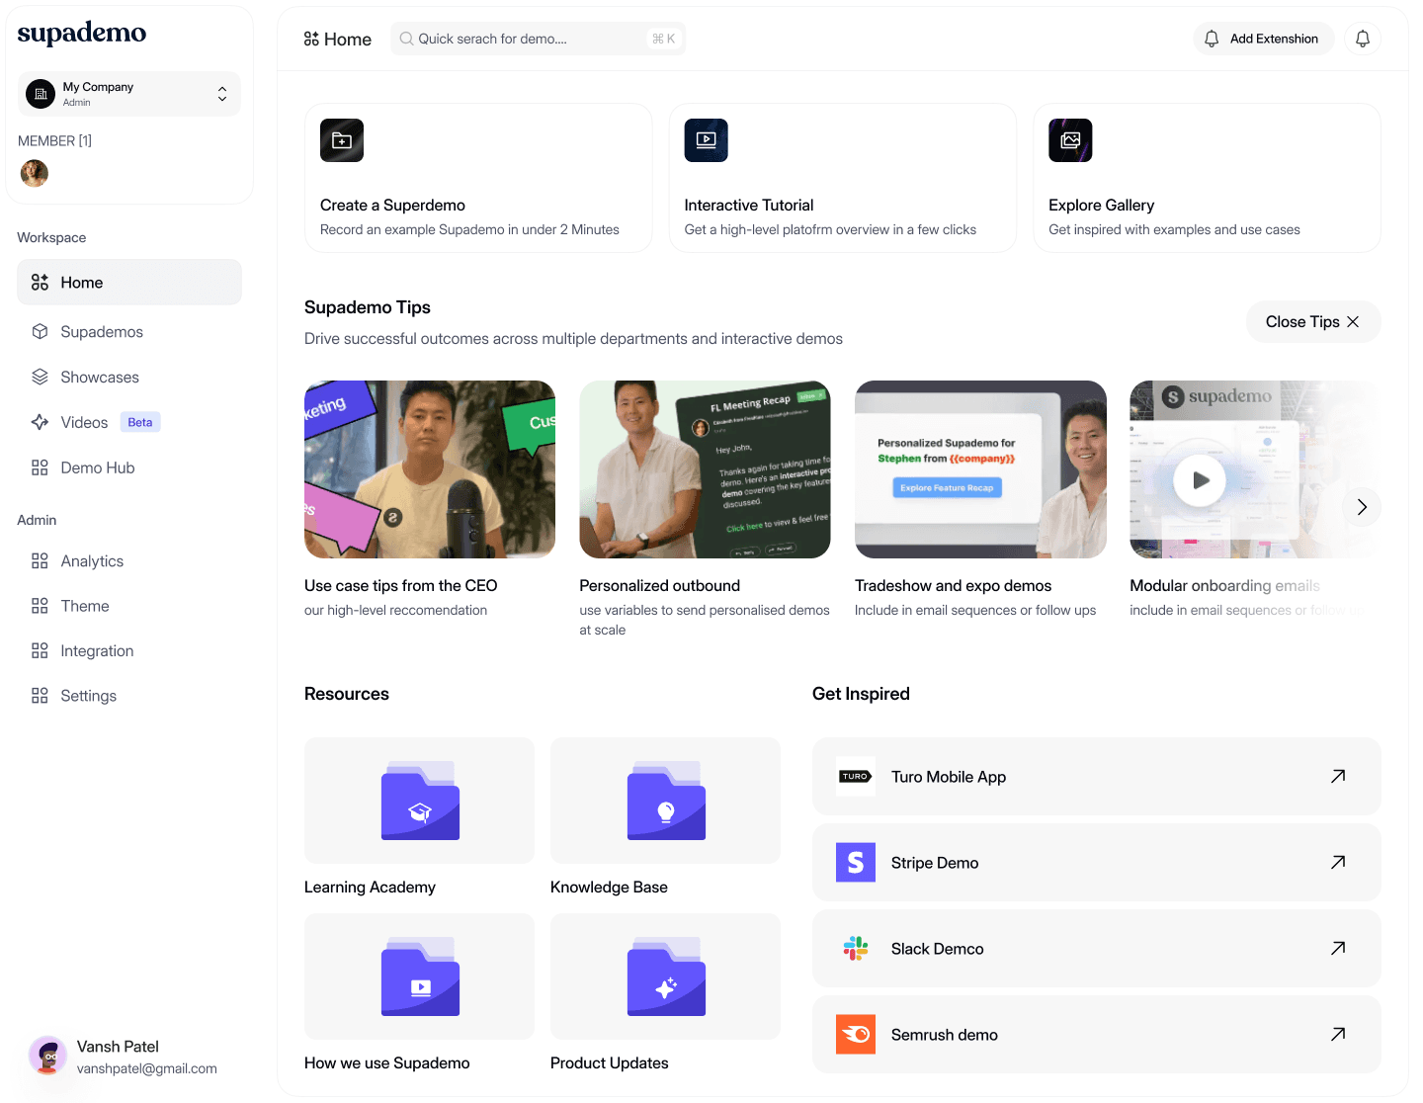This screenshot has width=1423, height=1103.
Task: Click the Learning Academy label
Action: click(370, 888)
